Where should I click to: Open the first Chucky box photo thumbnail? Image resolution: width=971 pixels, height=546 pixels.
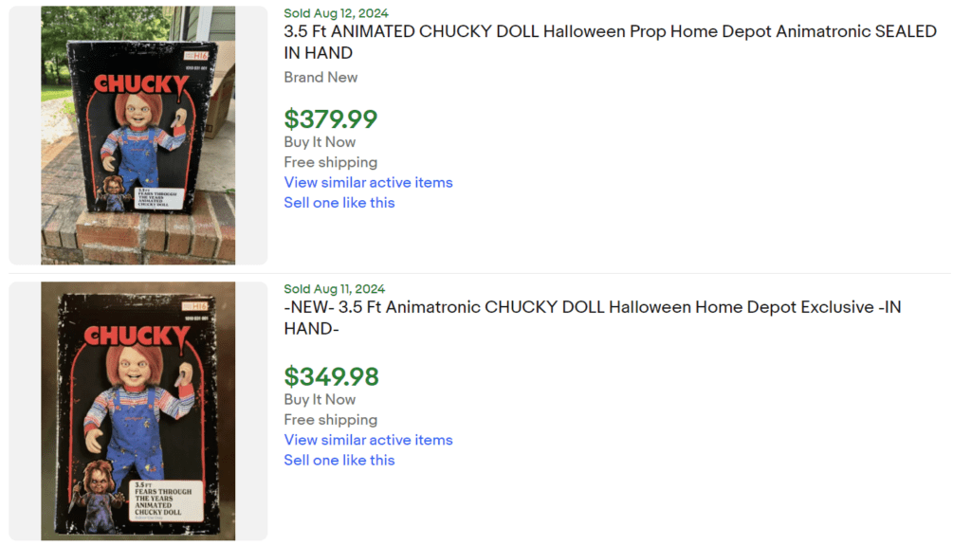pos(137,134)
